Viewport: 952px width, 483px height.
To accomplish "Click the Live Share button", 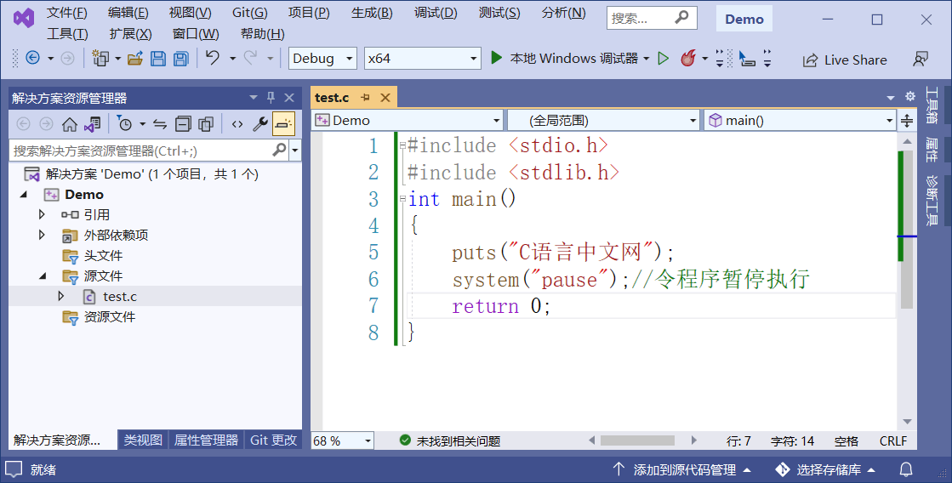I will pos(845,60).
